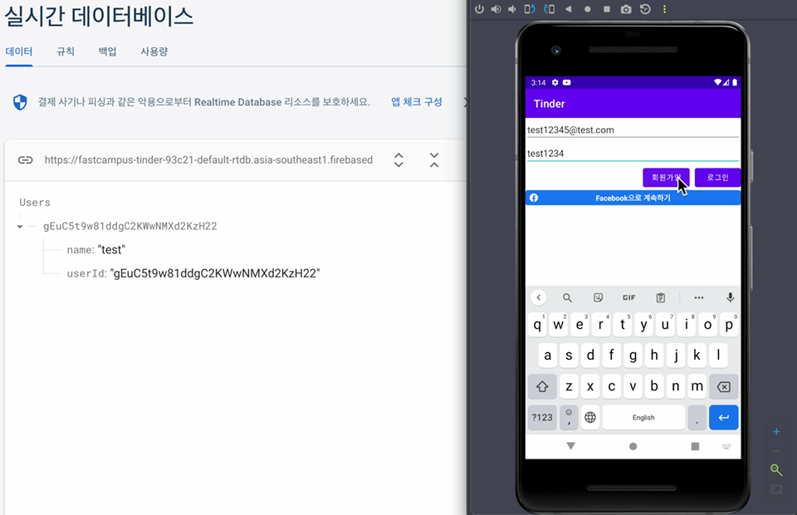Click the emulator power button icon
Image resolution: width=797 pixels, height=515 pixels.
pos(479,9)
